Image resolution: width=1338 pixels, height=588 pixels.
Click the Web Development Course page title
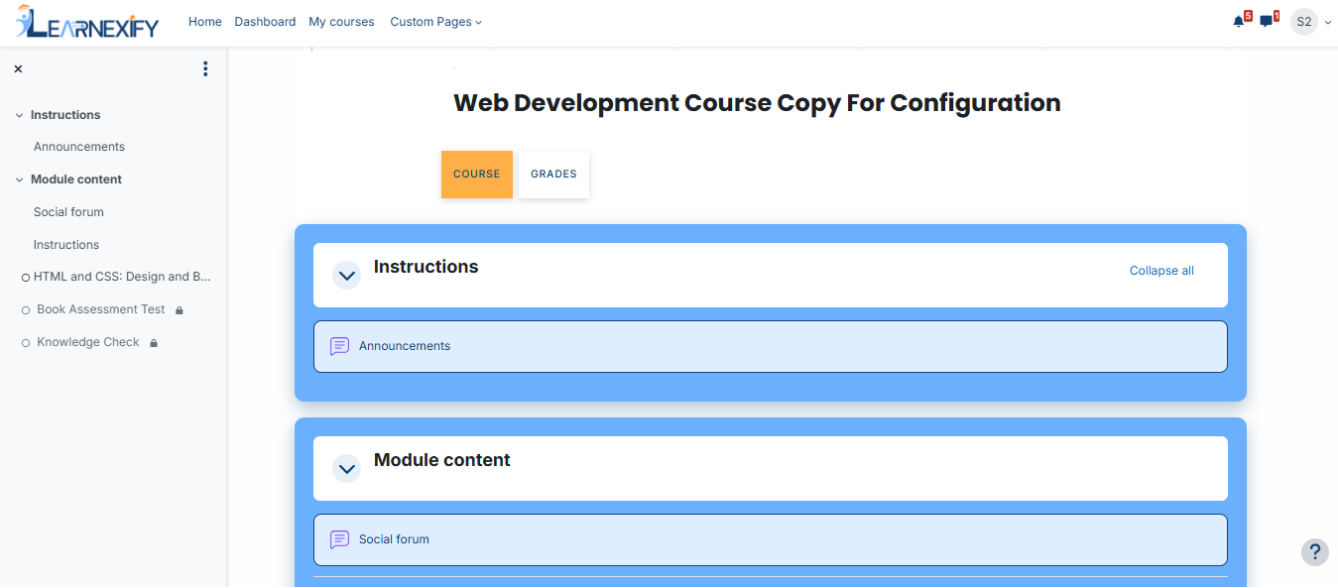pyautogui.click(x=757, y=103)
